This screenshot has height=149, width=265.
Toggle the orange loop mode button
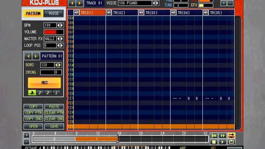[x=231, y=135]
